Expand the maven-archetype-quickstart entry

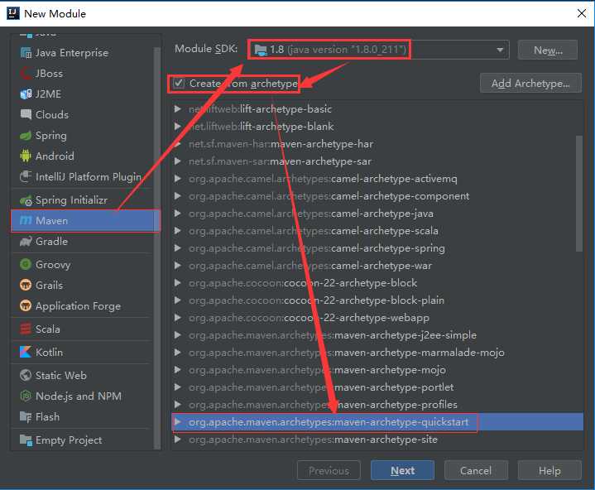[x=177, y=421]
